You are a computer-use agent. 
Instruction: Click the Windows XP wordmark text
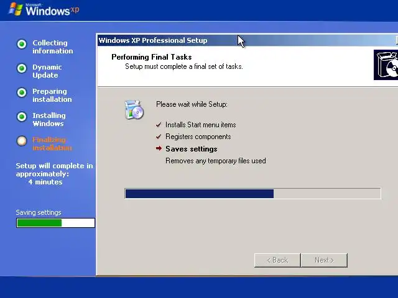[x=52, y=10]
